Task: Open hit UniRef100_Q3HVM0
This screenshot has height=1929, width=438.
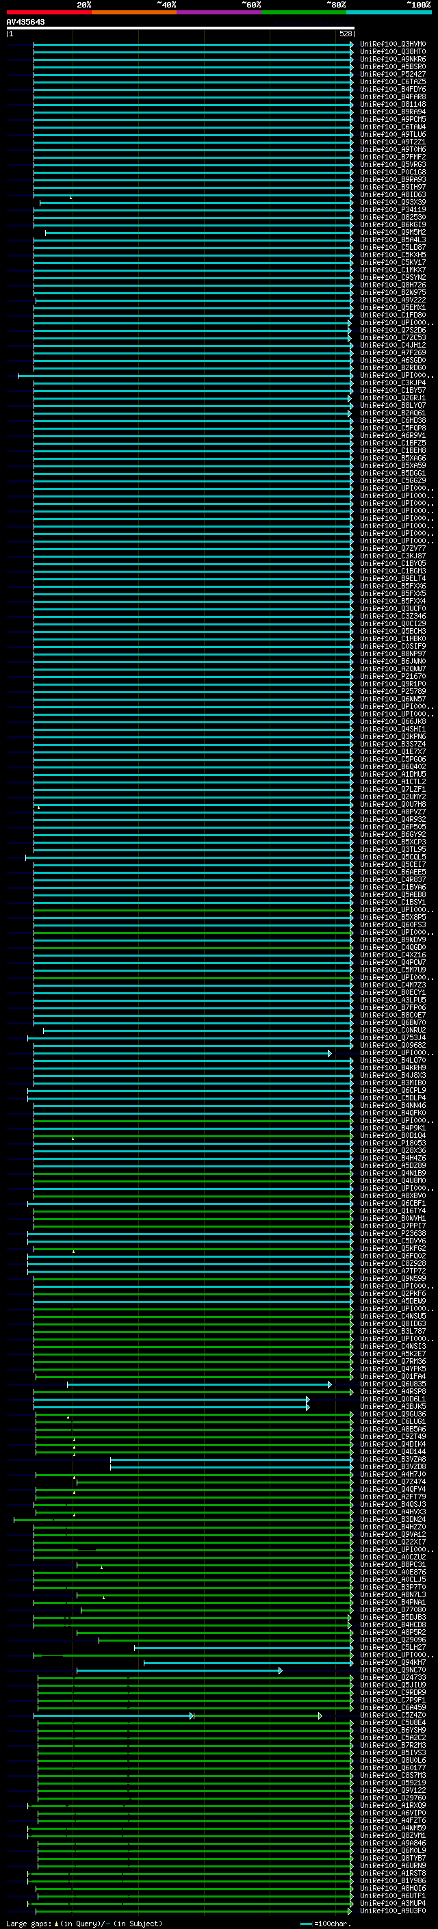Action: 393,44
